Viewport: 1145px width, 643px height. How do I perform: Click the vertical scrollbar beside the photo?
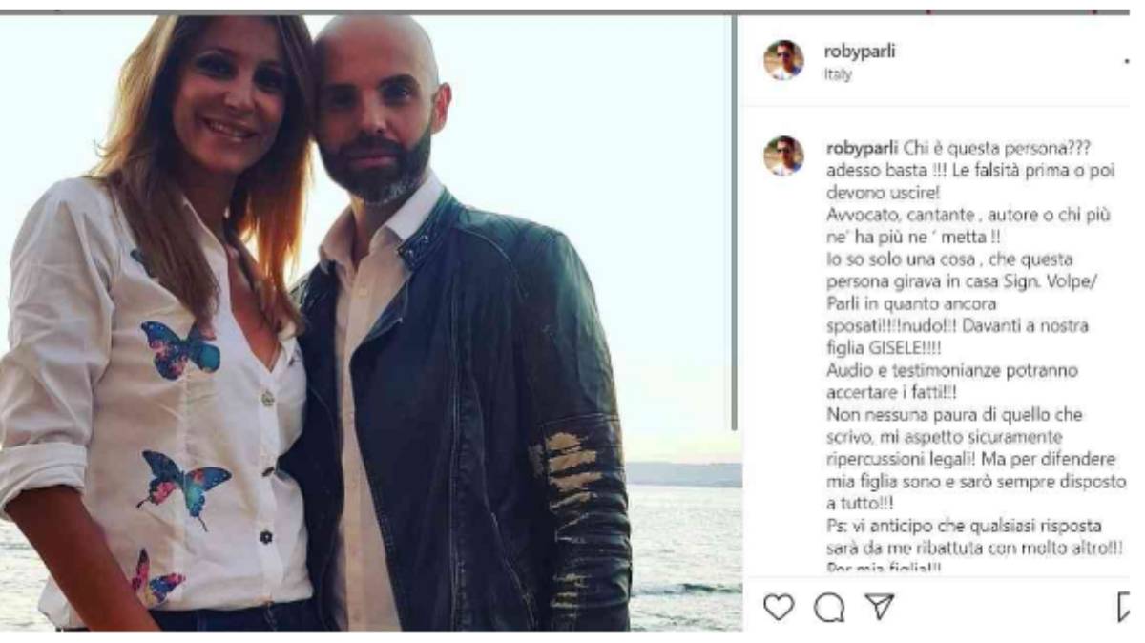735,221
